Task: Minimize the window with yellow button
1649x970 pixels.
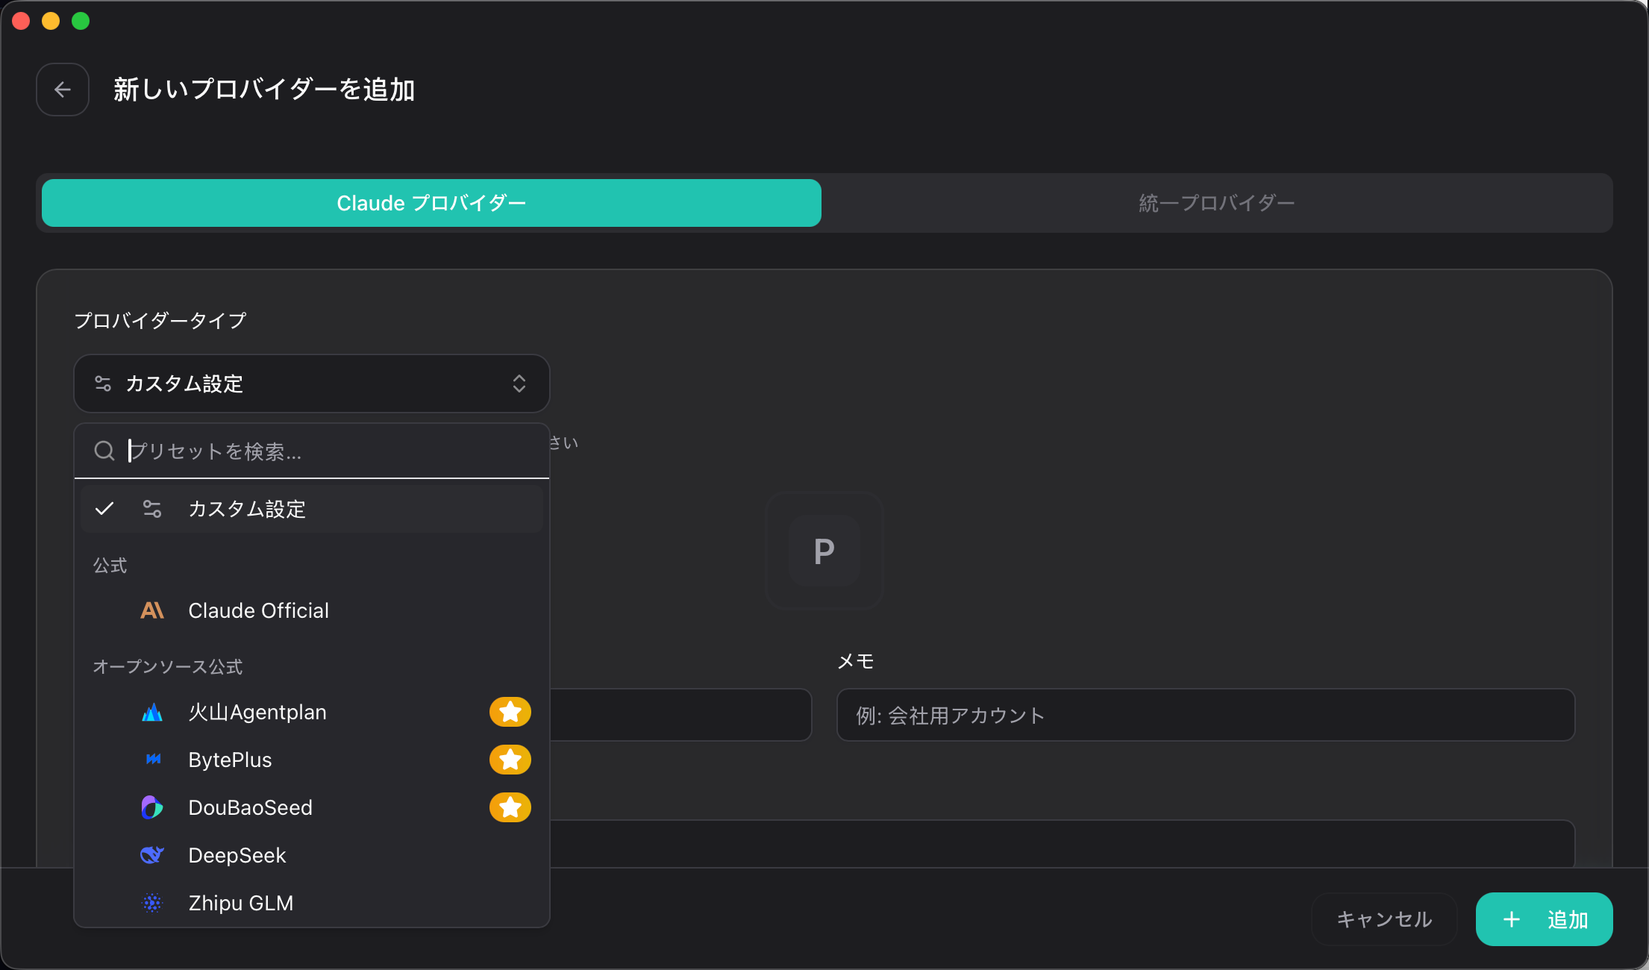Action: click(51, 21)
